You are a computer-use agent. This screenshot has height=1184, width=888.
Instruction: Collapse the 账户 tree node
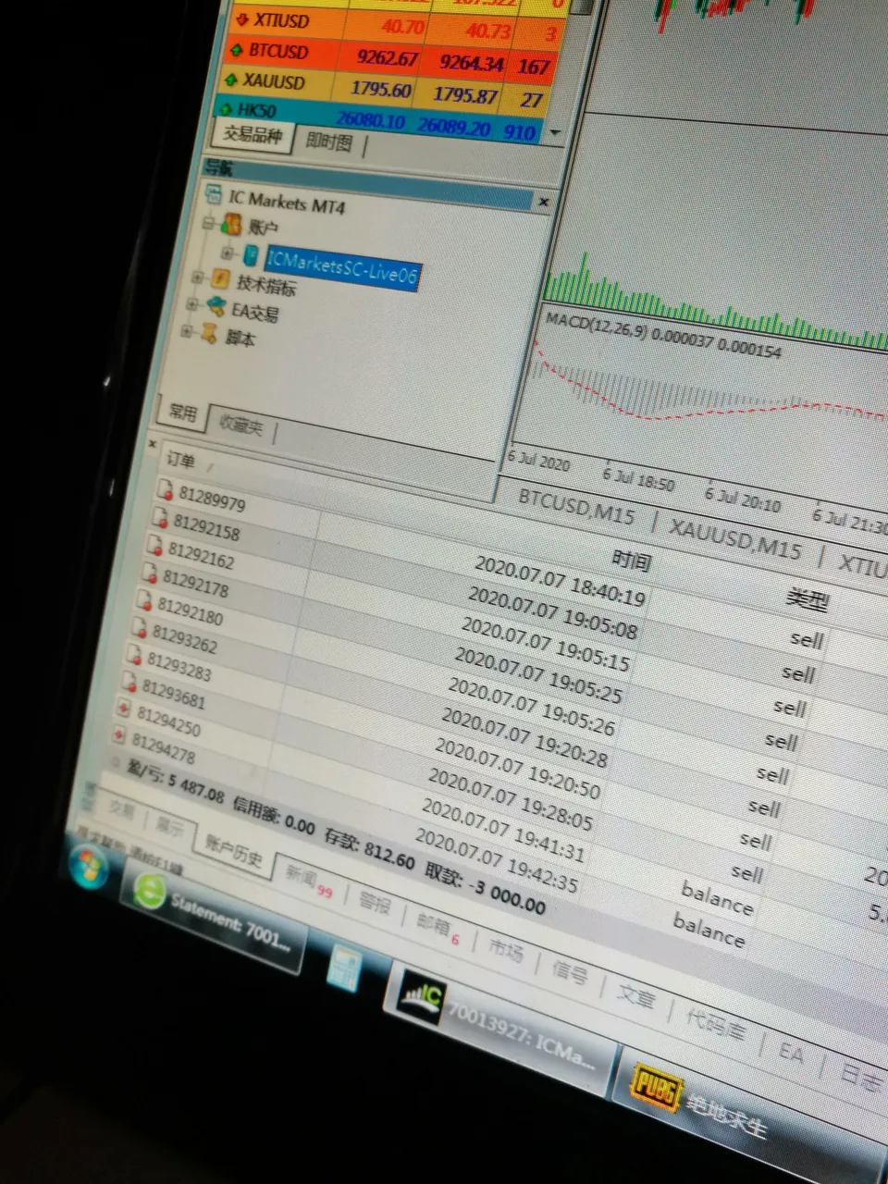(209, 222)
